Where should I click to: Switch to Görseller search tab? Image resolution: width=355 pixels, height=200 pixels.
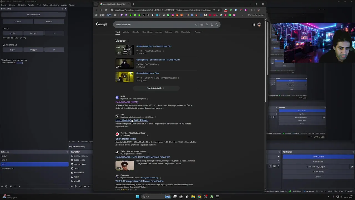(x=136, y=32)
